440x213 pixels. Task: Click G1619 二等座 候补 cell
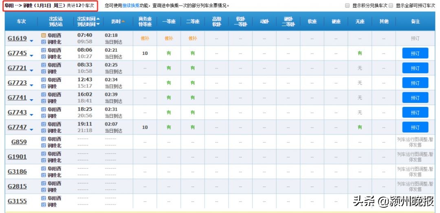tap(192, 38)
